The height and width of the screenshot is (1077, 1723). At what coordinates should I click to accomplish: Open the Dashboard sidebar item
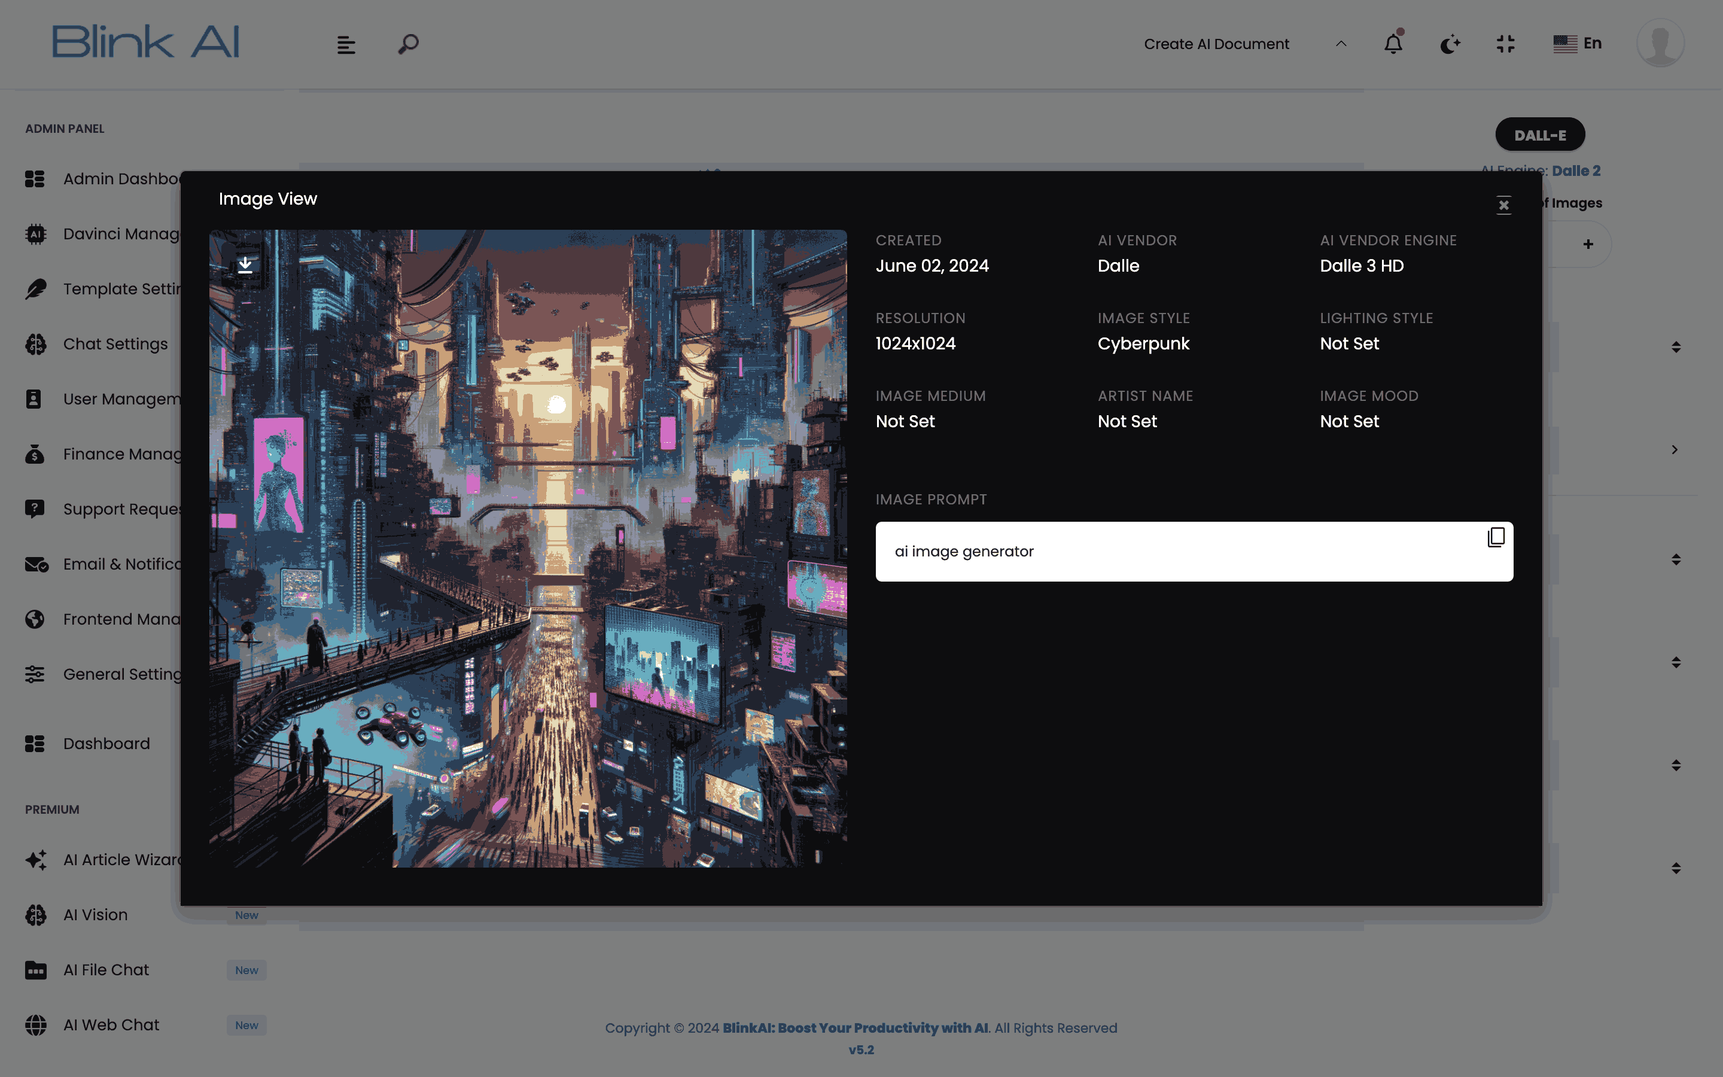(106, 743)
